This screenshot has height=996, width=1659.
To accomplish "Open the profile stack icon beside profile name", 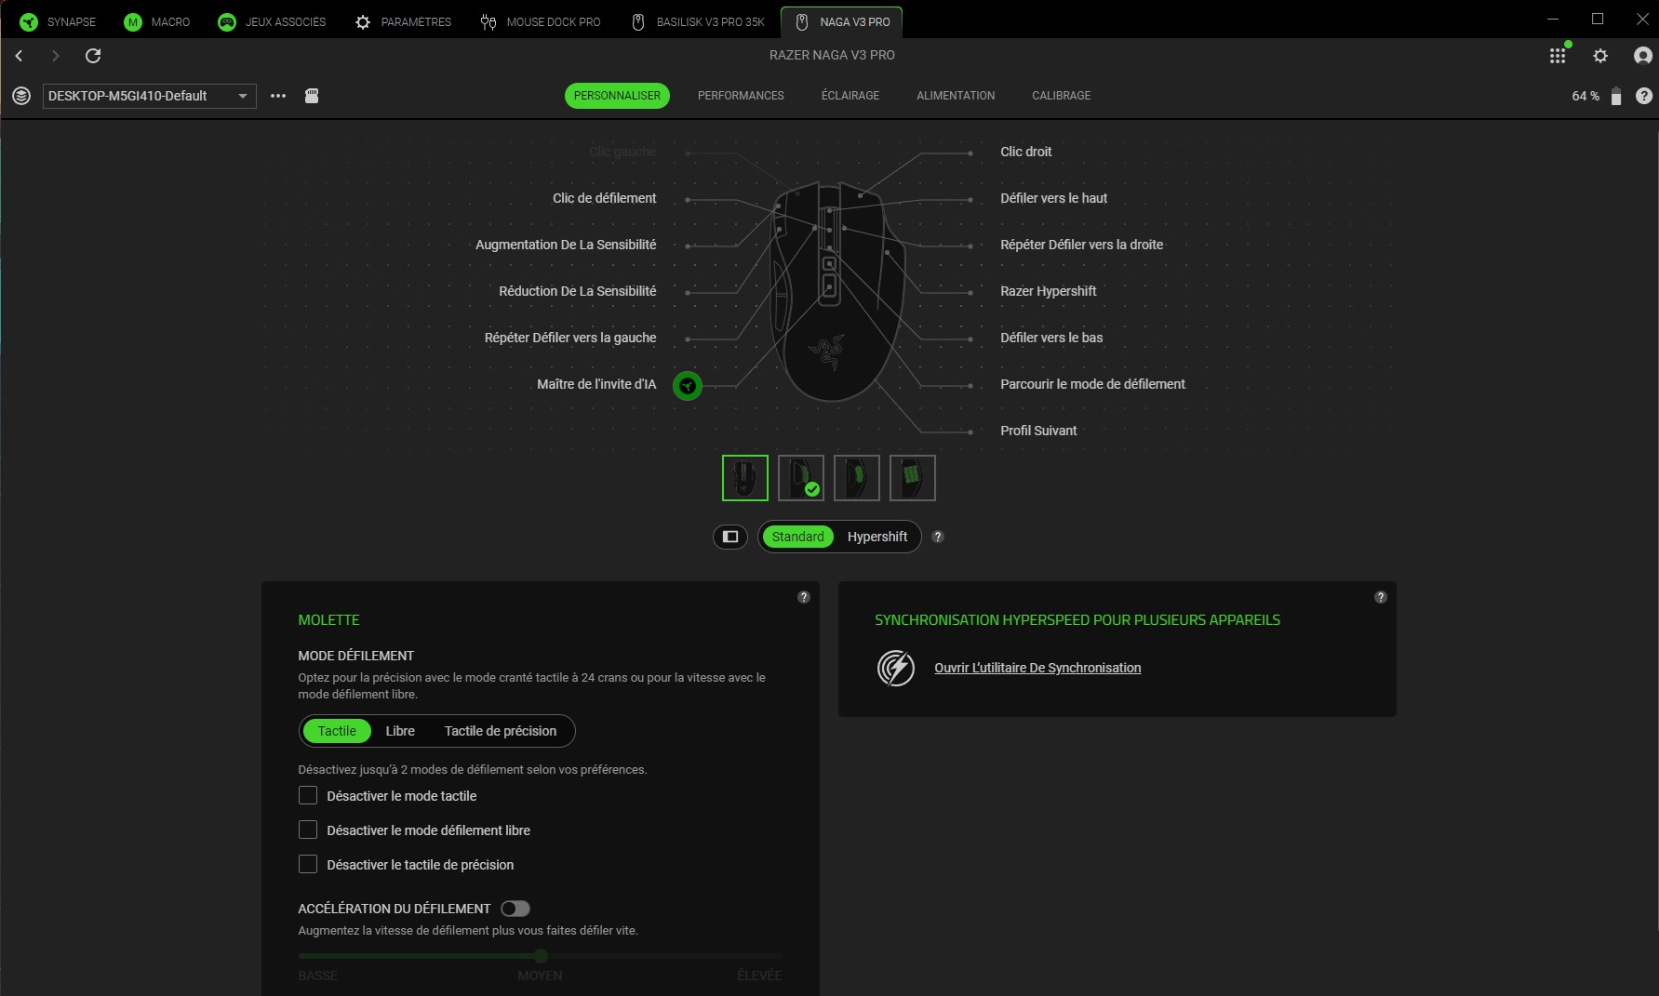I will (x=21, y=96).
